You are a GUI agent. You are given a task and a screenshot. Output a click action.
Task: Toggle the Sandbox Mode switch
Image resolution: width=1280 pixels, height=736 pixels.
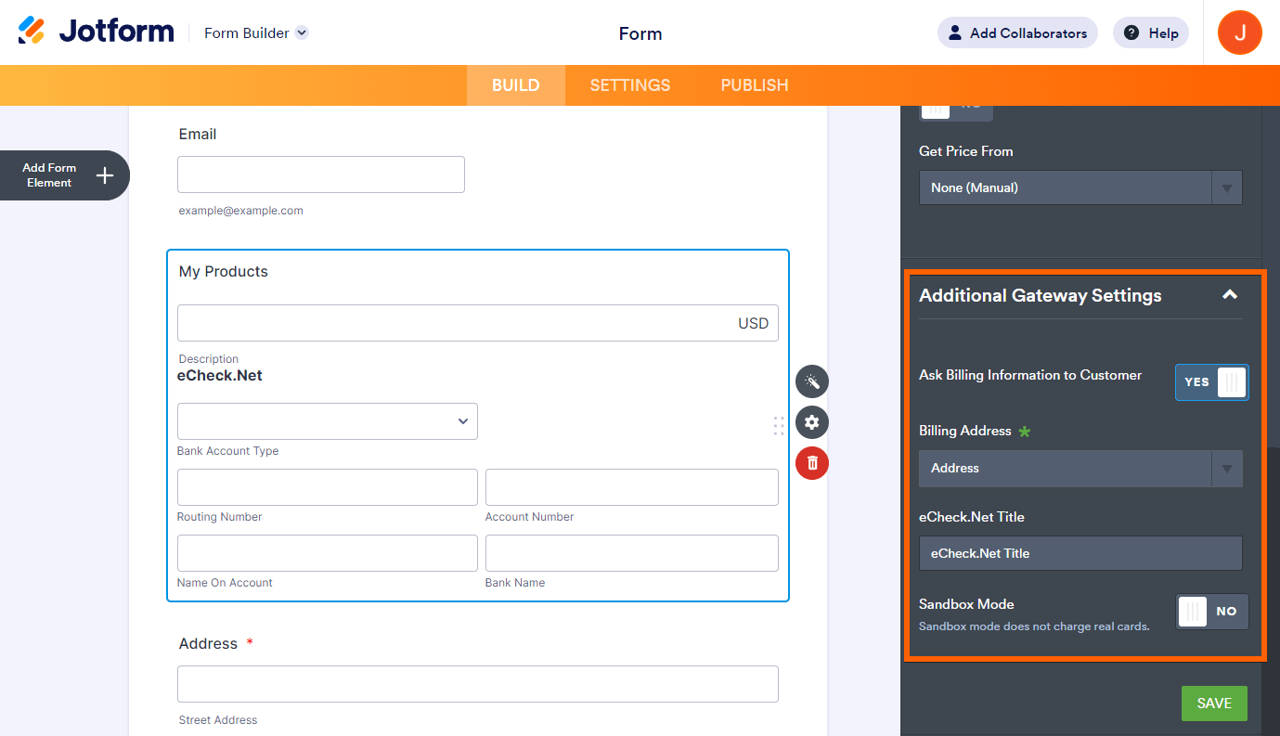[x=1212, y=612]
